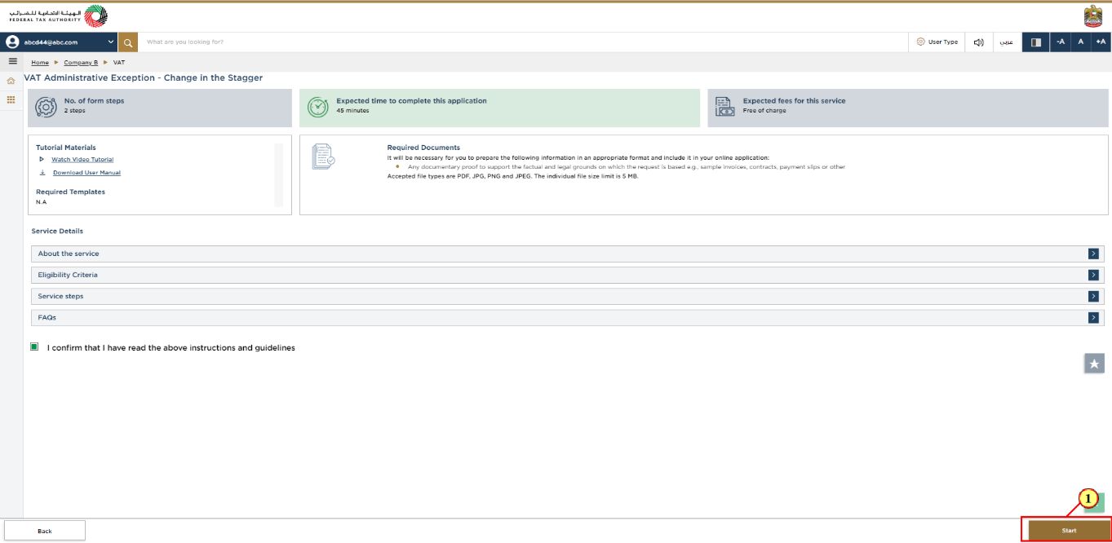Increase font size with +A
Screen dimensions: 1112x543
tap(1101, 42)
